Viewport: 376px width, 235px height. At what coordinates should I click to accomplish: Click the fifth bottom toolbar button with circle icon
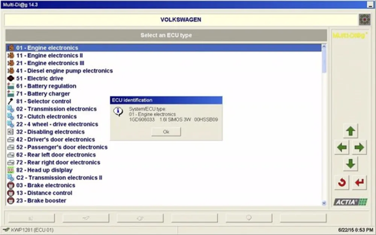pos(249,218)
